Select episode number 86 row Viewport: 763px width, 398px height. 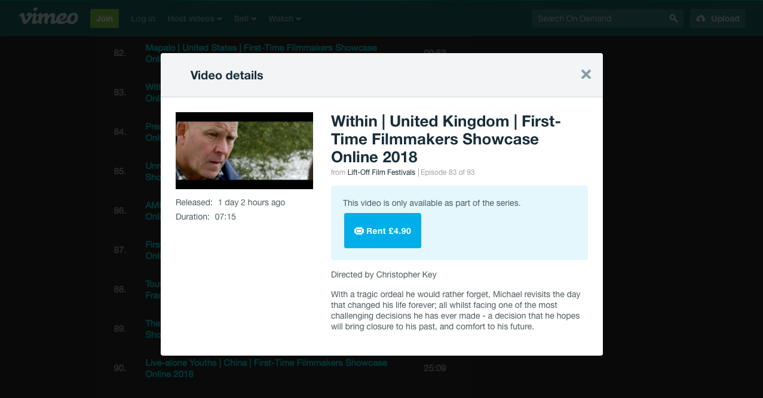pos(120,211)
